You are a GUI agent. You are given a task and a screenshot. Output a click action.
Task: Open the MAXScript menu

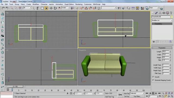(x=97, y=4)
